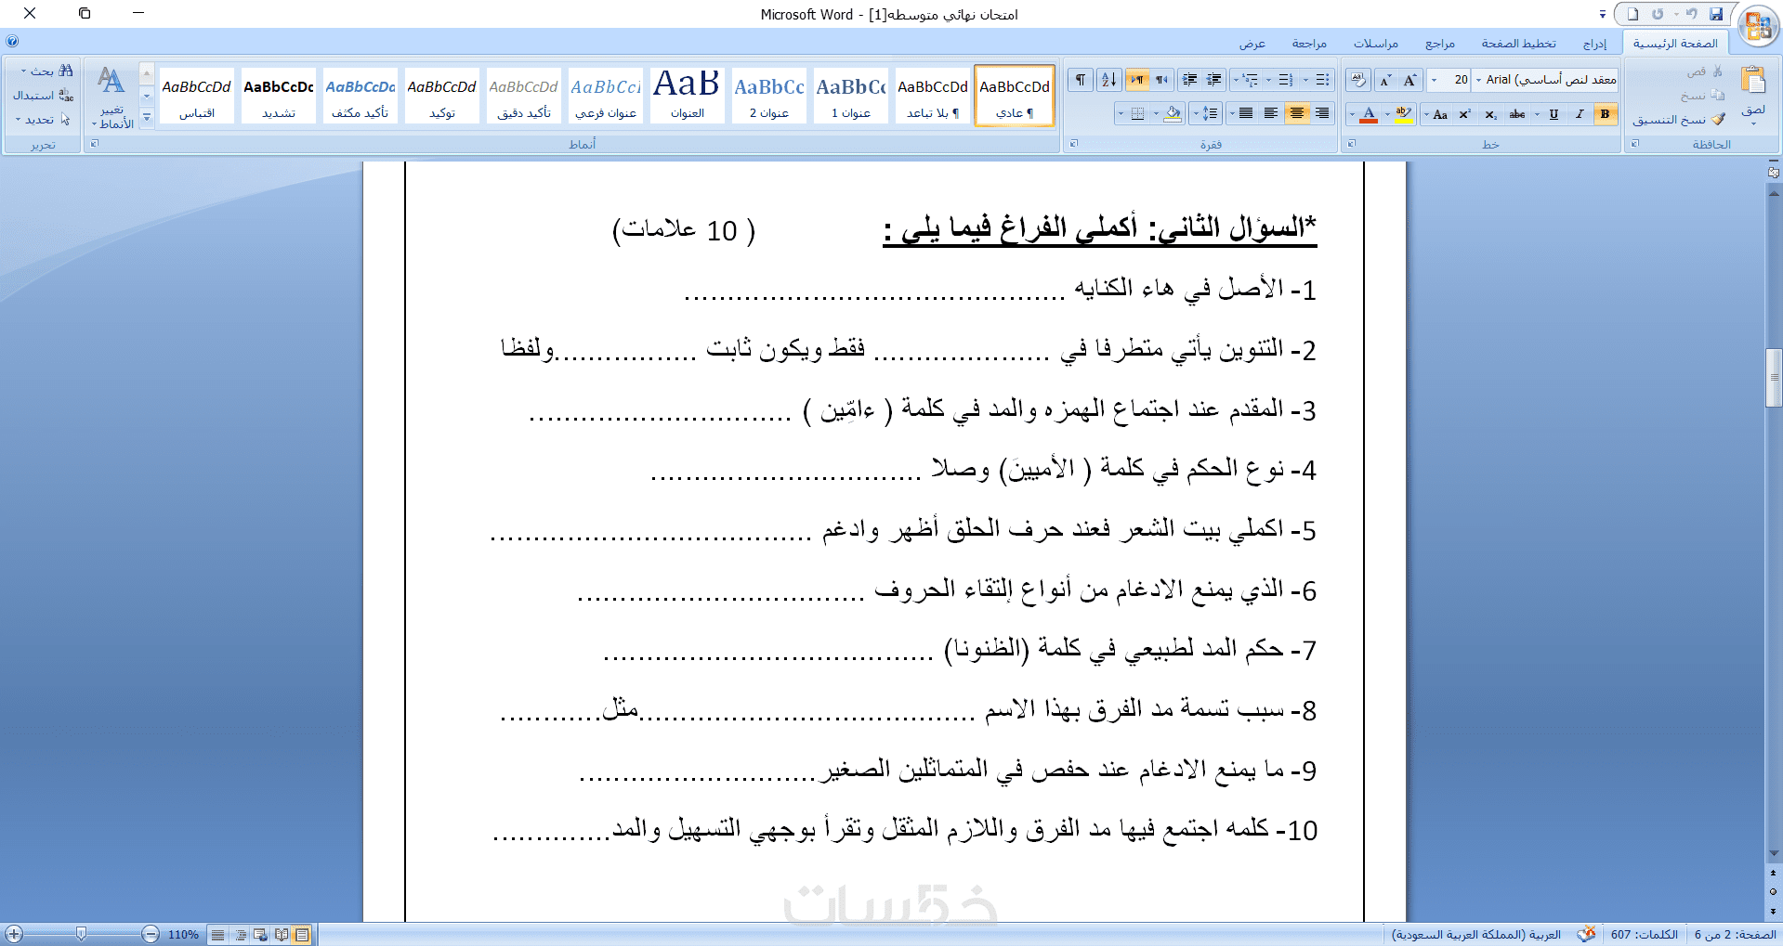Viewport: 1783px width, 946px height.
Task: Switch to the Insert (إدراج) tab
Action: 1595,44
